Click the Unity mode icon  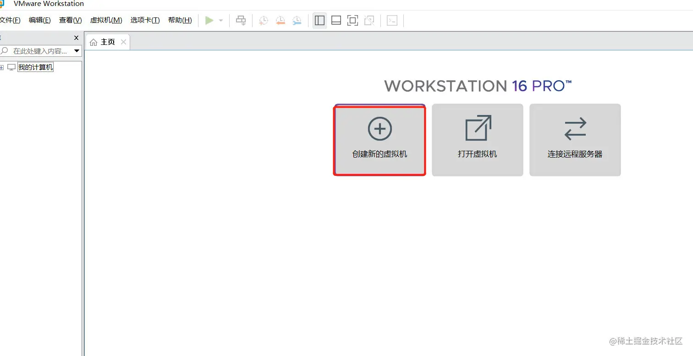(x=369, y=20)
